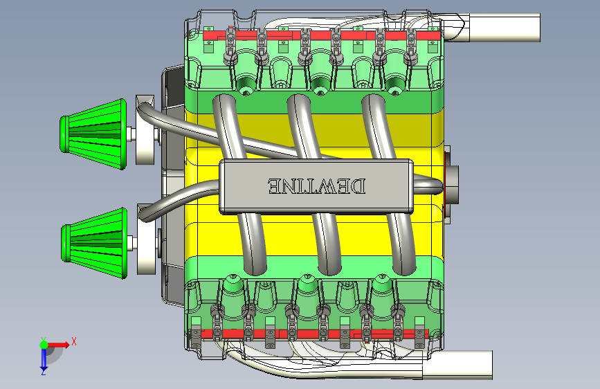
Task: Select the gray DEWLINE intake plenum box
Action: point(316,186)
